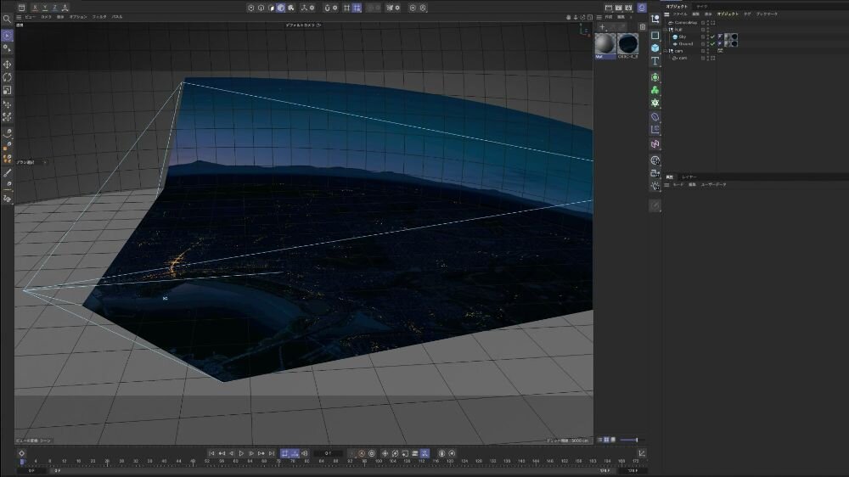Click the paint brush tool icon
Image resolution: width=849 pixels, height=477 pixels.
coord(7,172)
